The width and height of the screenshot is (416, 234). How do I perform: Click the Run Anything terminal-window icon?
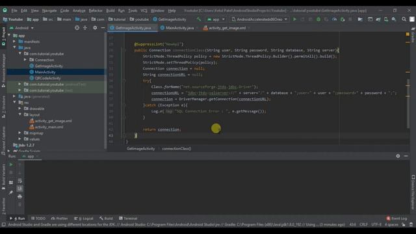coord(370,19)
